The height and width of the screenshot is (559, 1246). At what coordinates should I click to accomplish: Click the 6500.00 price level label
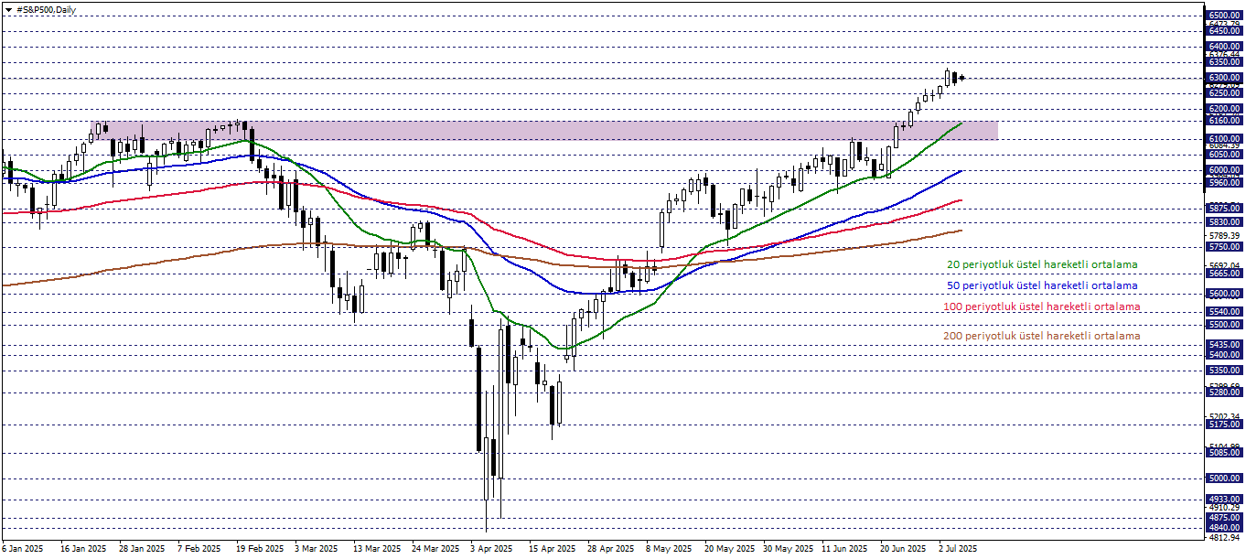[1223, 16]
